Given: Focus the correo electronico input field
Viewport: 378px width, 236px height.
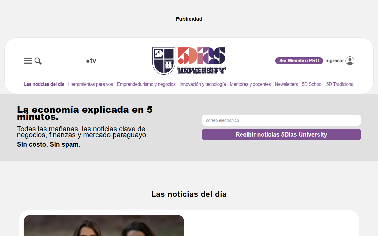Looking at the screenshot, I should coord(281,120).
